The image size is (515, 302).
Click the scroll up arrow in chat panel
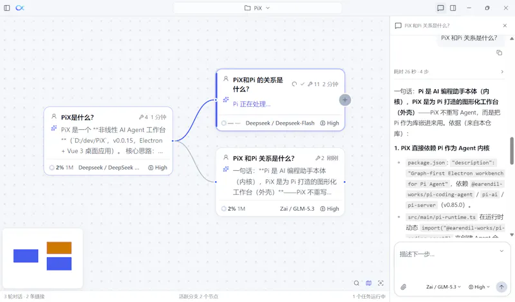click(x=512, y=39)
